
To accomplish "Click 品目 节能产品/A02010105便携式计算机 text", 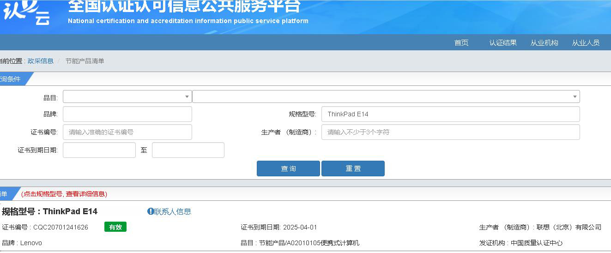I will pos(300,243).
